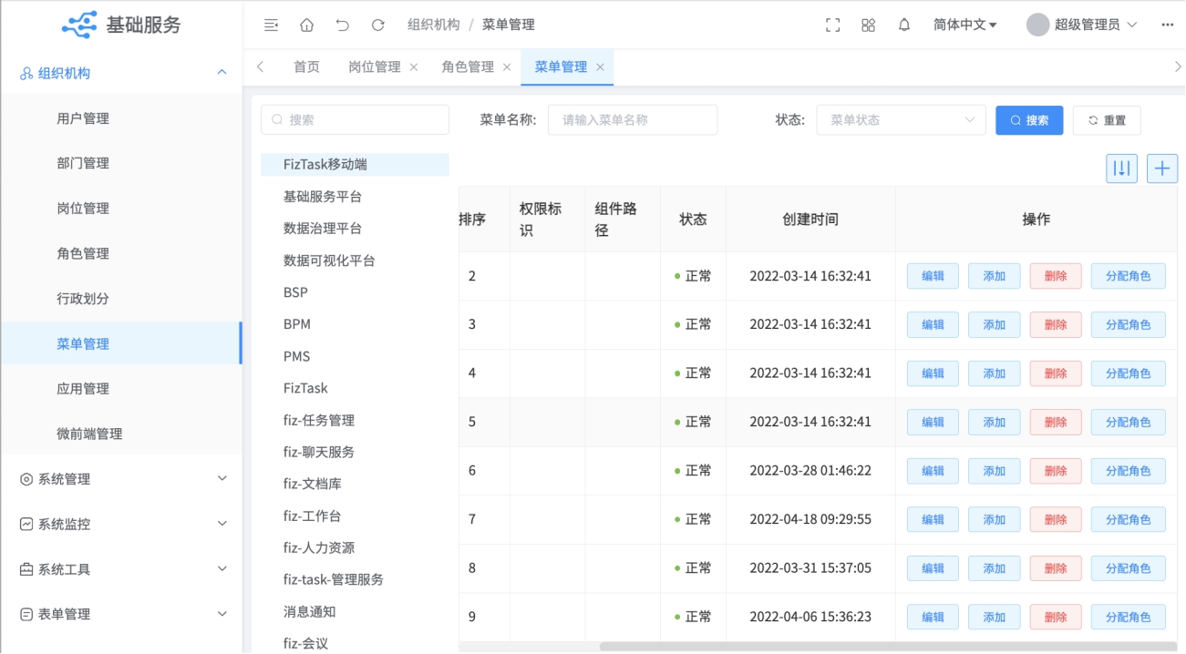Select 数据治理平台 in app list
The height and width of the screenshot is (654, 1186).
tap(323, 229)
